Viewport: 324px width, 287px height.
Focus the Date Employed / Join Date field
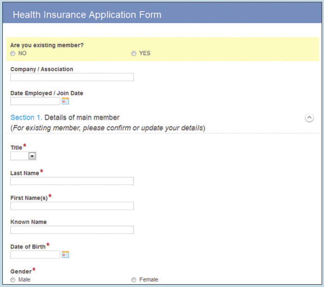tap(35, 101)
